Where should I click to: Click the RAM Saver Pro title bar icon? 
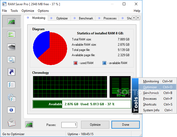coord(4,4)
